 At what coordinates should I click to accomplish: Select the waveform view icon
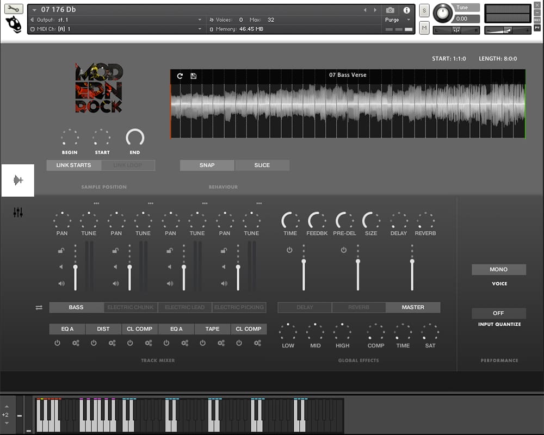tap(18, 180)
